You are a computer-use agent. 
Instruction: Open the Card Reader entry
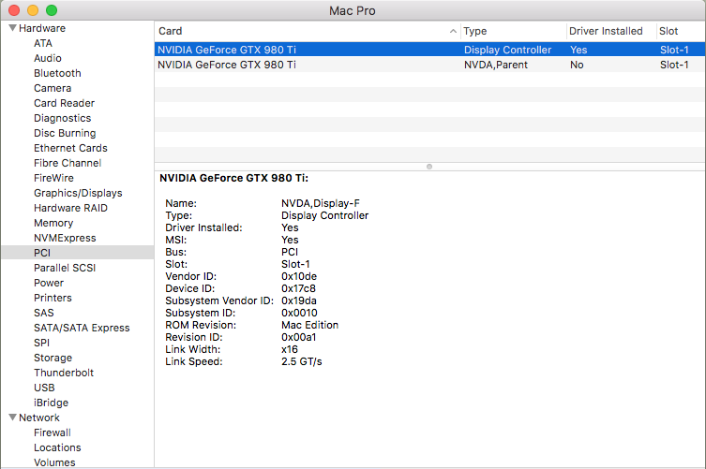pyautogui.click(x=65, y=103)
